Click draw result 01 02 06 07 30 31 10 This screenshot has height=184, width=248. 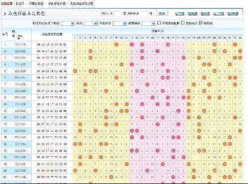(52, 144)
